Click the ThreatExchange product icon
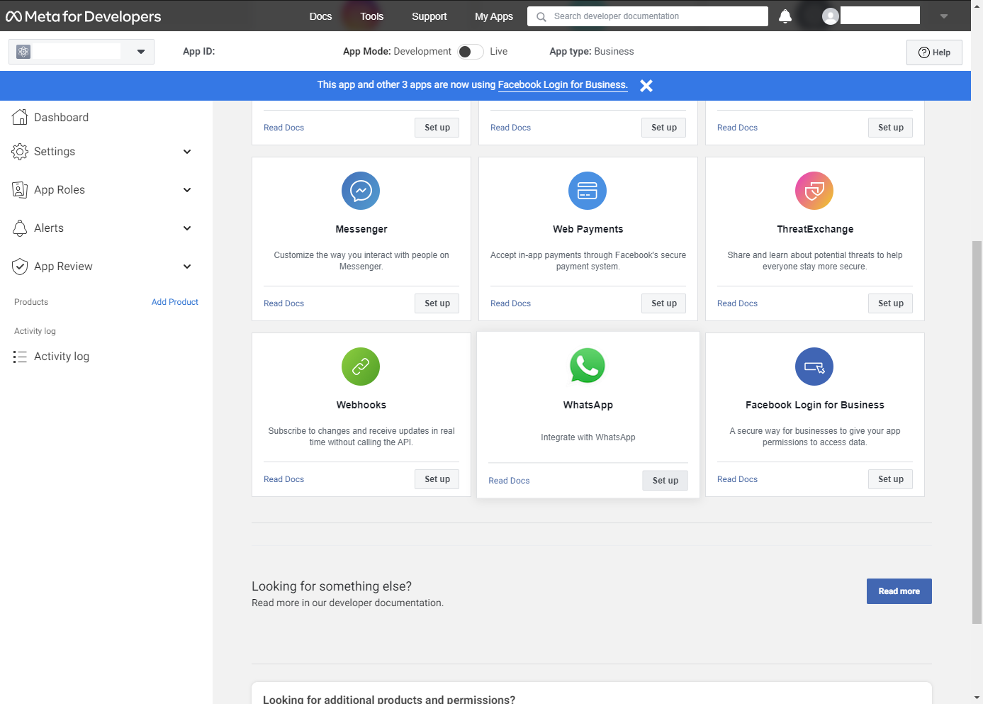 pos(814,191)
